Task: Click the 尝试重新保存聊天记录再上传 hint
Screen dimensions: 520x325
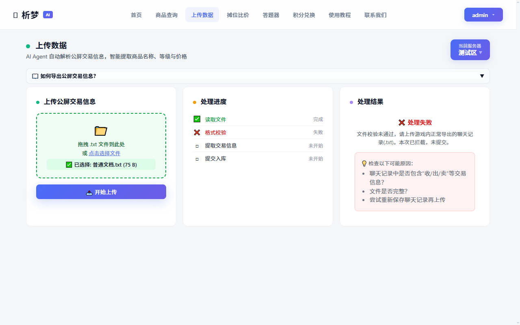Action: pos(407,200)
